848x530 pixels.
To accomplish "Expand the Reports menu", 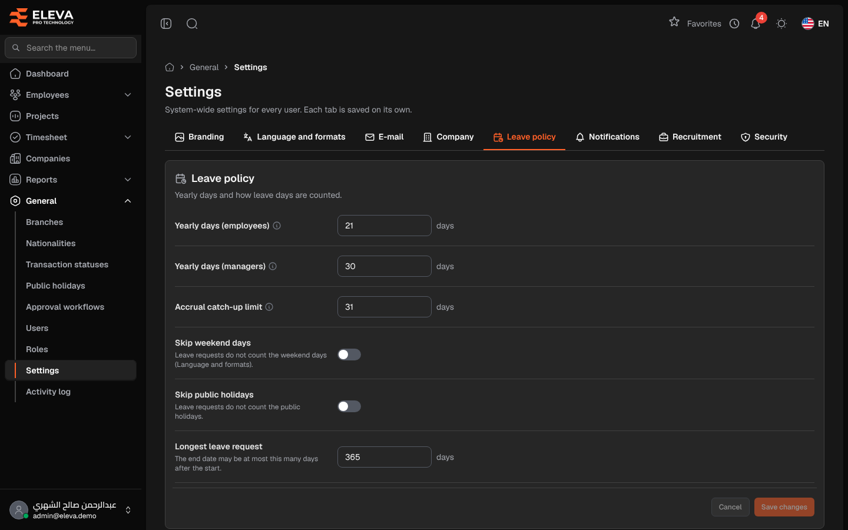I will [71, 180].
